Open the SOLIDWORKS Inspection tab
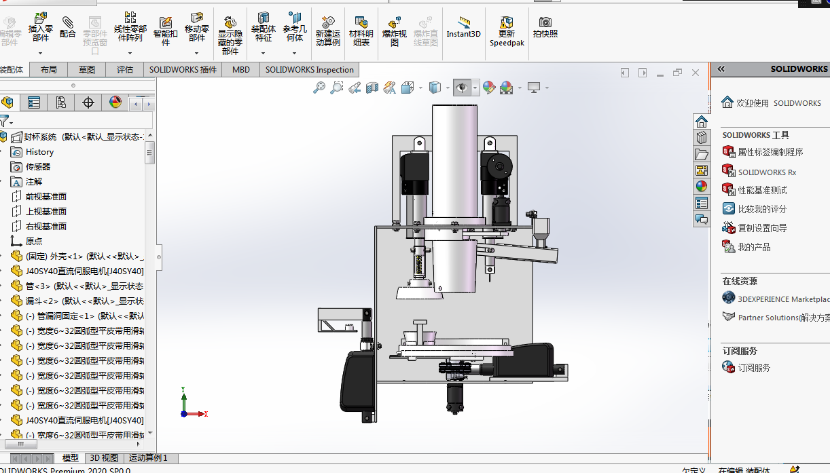The image size is (830, 473). click(x=310, y=69)
